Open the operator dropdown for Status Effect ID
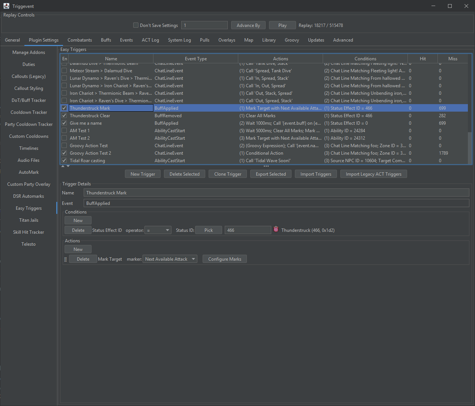475x406 pixels. click(158, 230)
